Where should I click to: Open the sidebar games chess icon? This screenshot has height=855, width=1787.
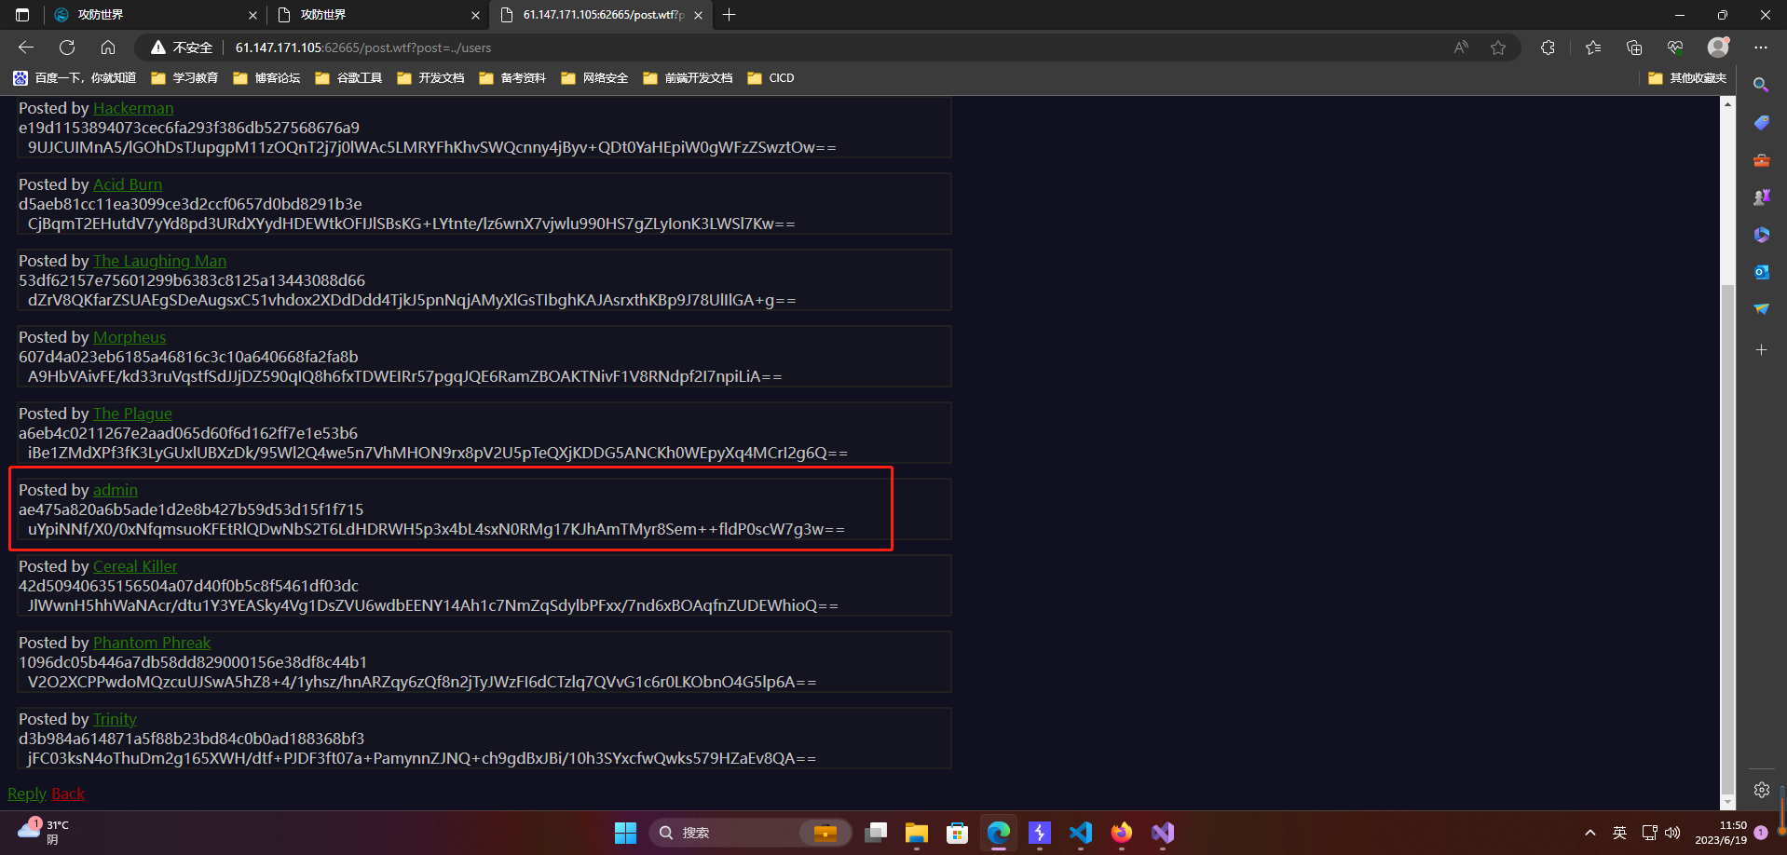click(x=1761, y=197)
